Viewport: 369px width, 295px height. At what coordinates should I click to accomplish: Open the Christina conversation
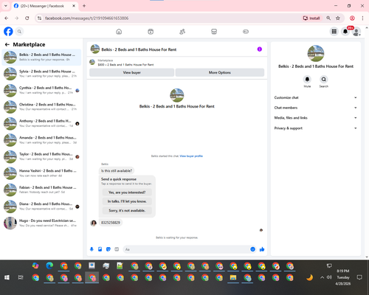pyautogui.click(x=41, y=107)
